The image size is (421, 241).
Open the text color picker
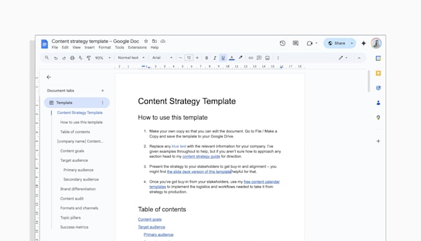tap(232, 58)
